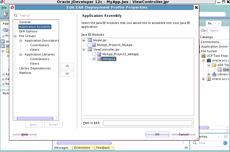Click the OK button

(x=157, y=134)
